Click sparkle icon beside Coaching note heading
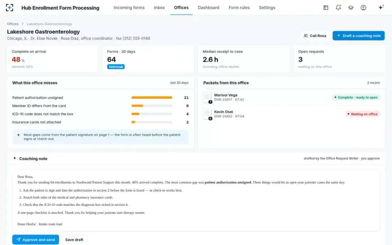 pyautogui.click(x=15, y=158)
